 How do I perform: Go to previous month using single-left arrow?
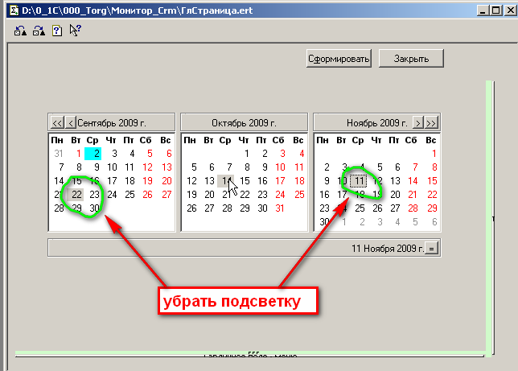pyautogui.click(x=71, y=122)
